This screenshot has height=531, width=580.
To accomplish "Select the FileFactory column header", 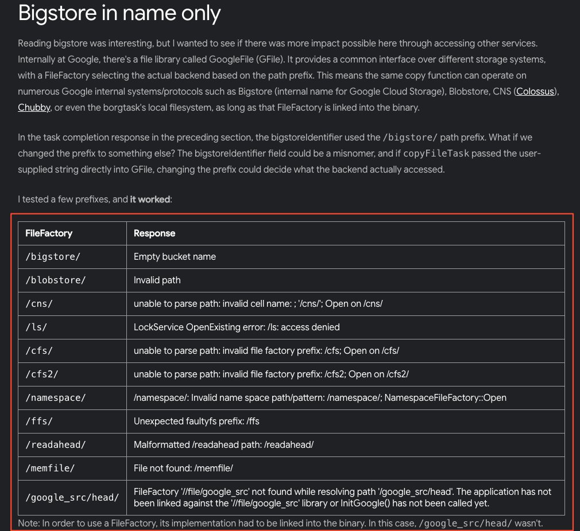I will (72, 233).
